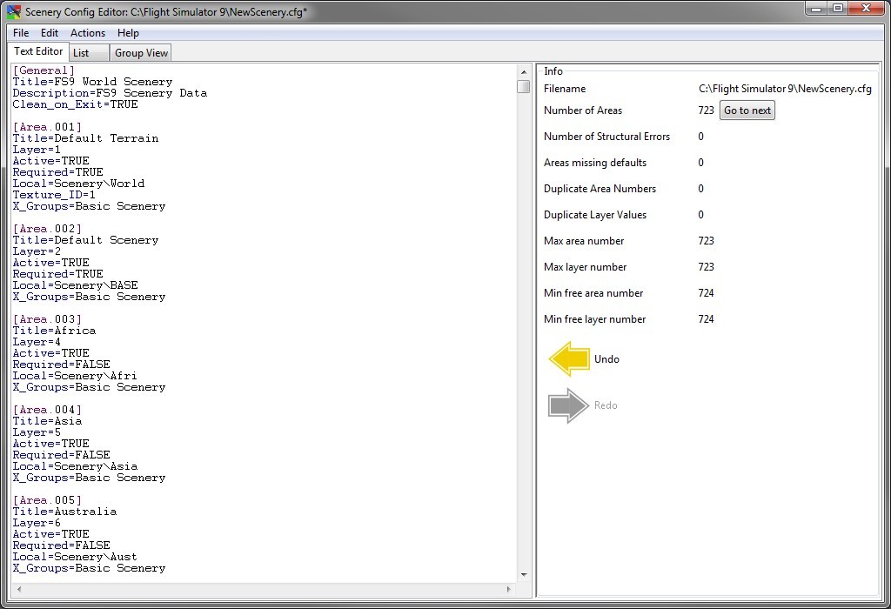Click the gray Redo arrow icon
Viewport: 891px width, 609px height.
tap(569, 405)
